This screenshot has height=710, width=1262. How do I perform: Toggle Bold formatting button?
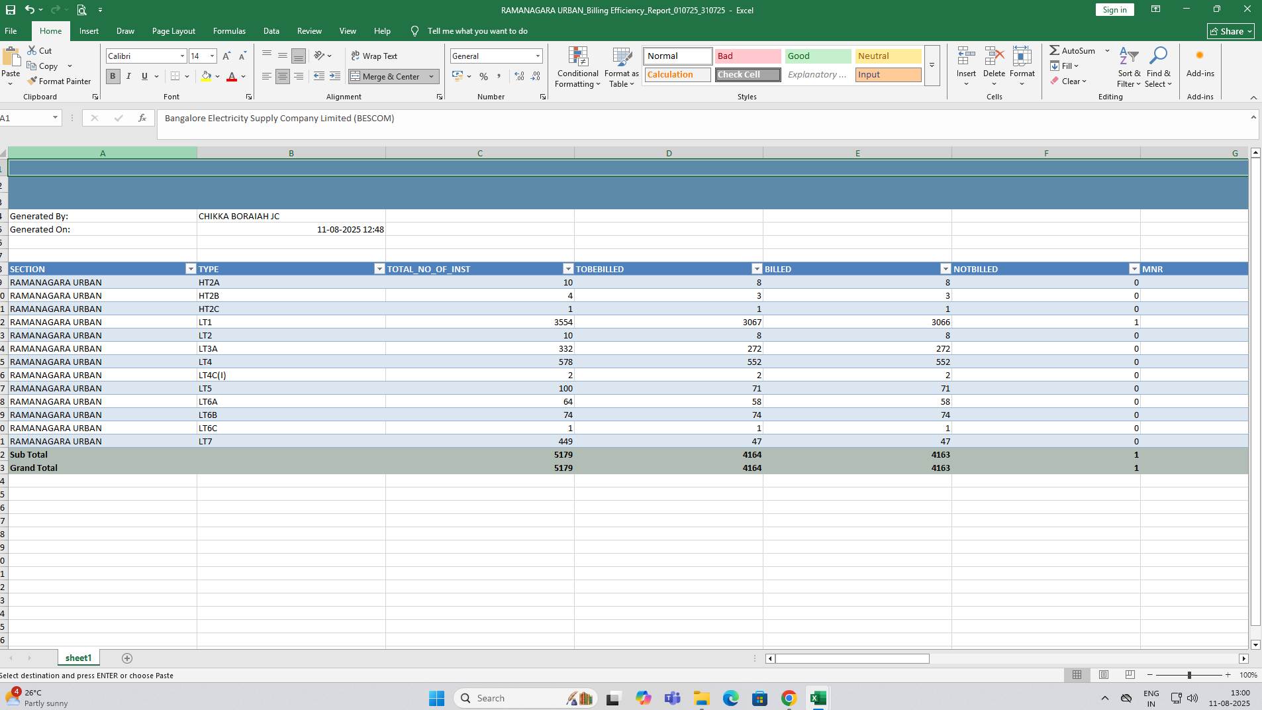[x=113, y=76]
